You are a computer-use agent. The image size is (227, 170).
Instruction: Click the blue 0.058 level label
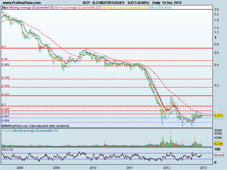[5, 121]
